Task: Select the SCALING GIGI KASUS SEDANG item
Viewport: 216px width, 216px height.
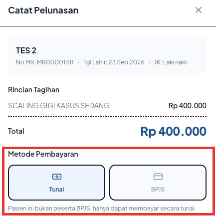Action: (59, 106)
